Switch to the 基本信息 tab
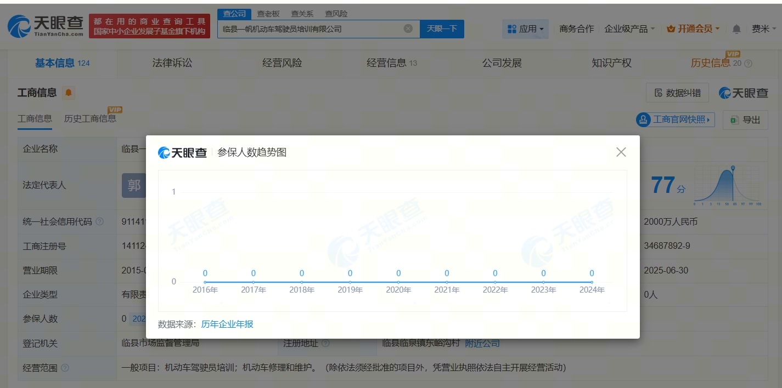 click(x=62, y=63)
